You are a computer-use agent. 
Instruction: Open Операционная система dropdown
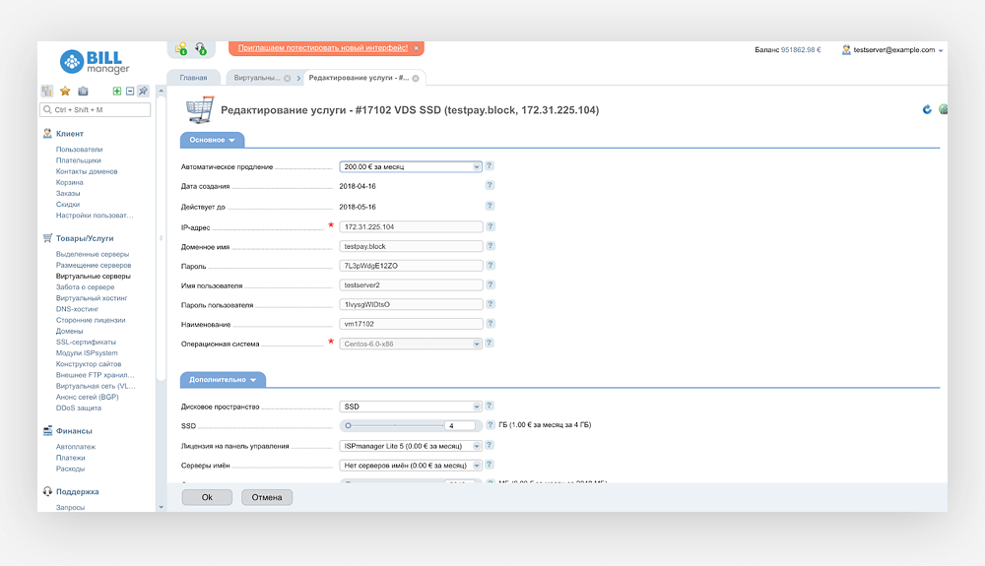[x=411, y=344]
